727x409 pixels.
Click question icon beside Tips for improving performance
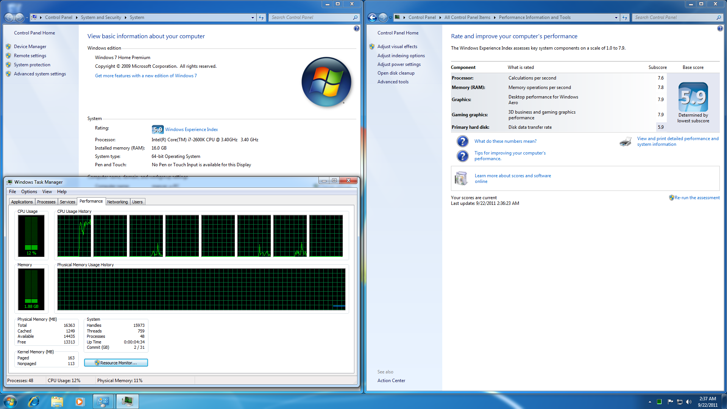(462, 156)
